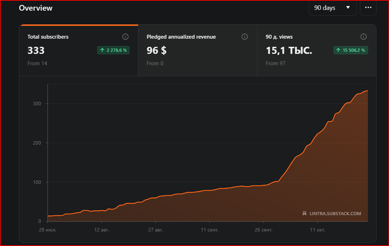Click the 11 окт. axis label
This screenshot has width=389, height=246.
(317, 230)
